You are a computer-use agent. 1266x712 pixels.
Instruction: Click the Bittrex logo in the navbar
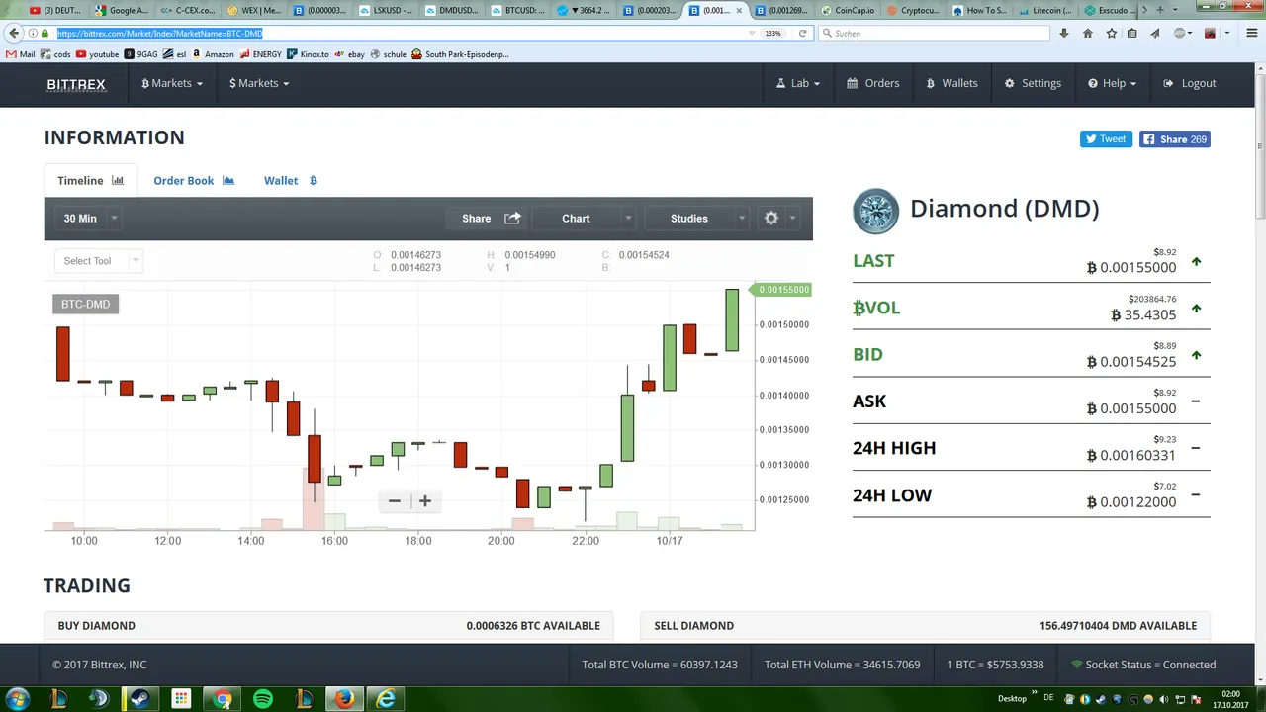click(76, 84)
